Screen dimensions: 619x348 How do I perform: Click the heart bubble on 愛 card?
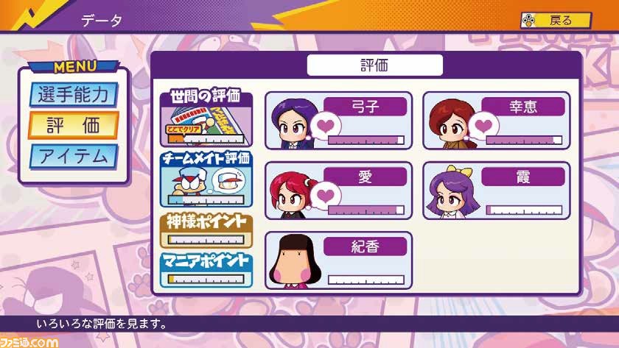pyautogui.click(x=325, y=196)
